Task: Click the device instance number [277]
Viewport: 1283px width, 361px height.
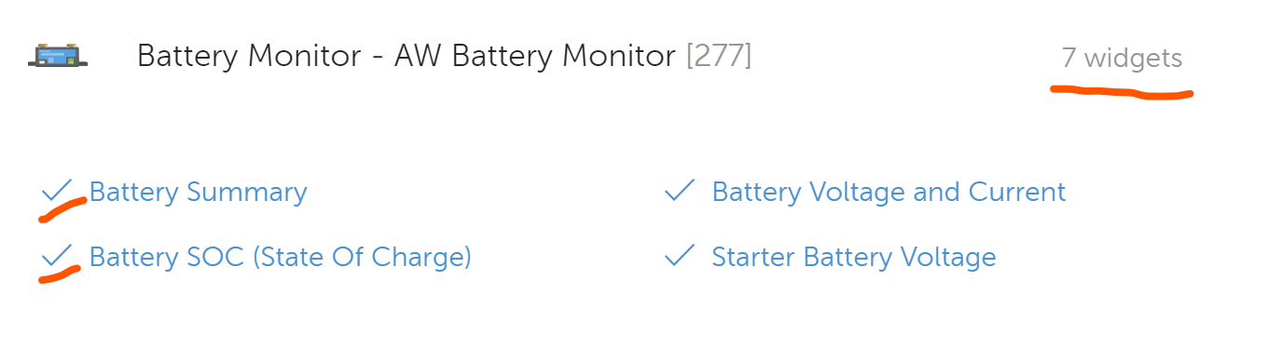Action: pos(719,56)
